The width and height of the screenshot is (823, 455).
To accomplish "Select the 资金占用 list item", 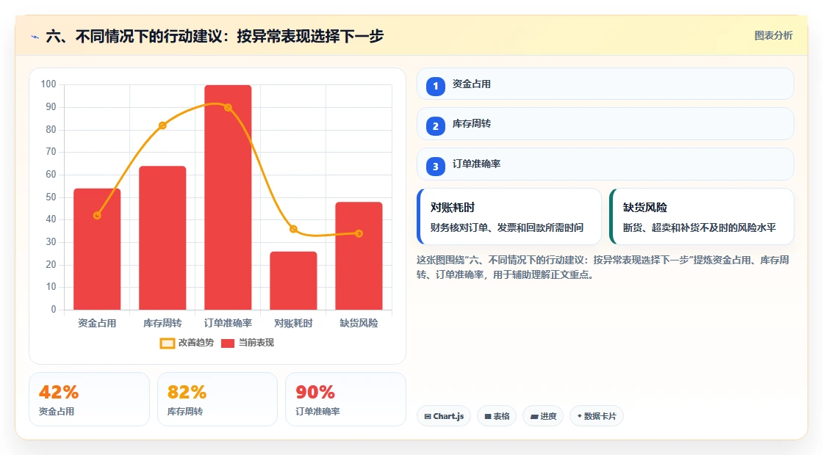I will pyautogui.click(x=605, y=84).
